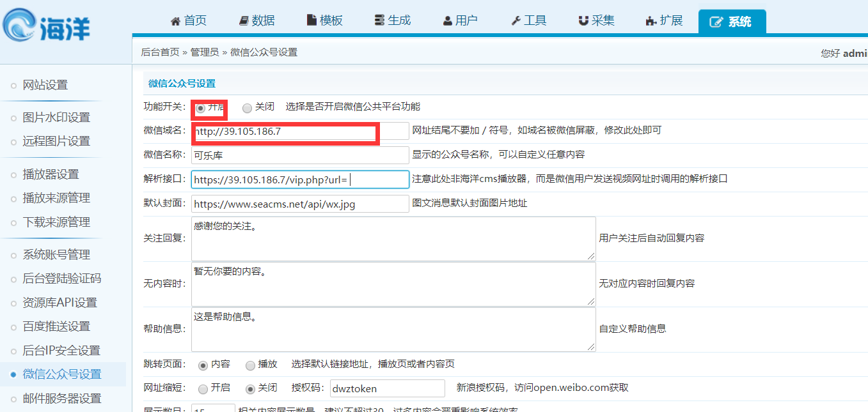Select 开启 radio for 功能开关
This screenshot has width=868, height=412.
point(201,108)
